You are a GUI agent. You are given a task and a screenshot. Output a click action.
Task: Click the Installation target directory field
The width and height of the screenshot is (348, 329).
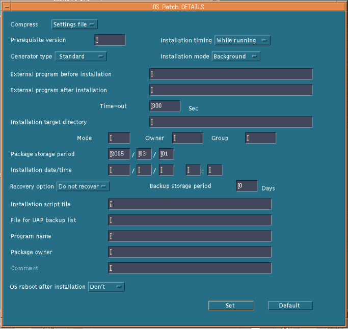(x=231, y=122)
